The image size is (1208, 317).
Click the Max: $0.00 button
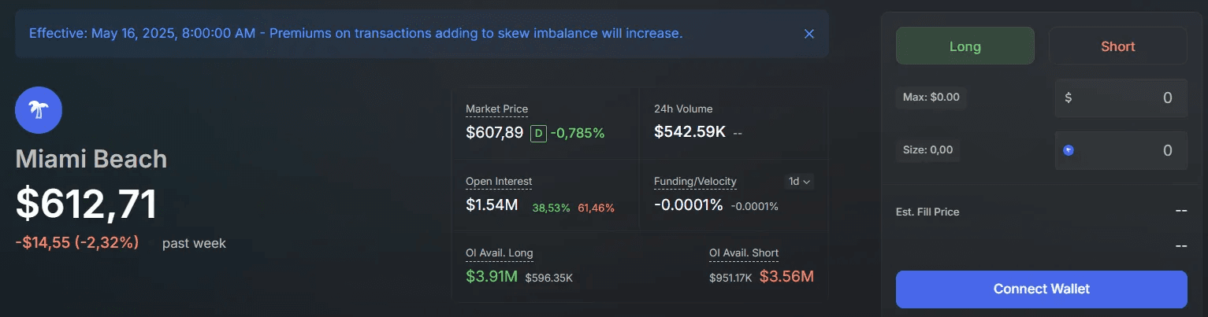tap(931, 98)
